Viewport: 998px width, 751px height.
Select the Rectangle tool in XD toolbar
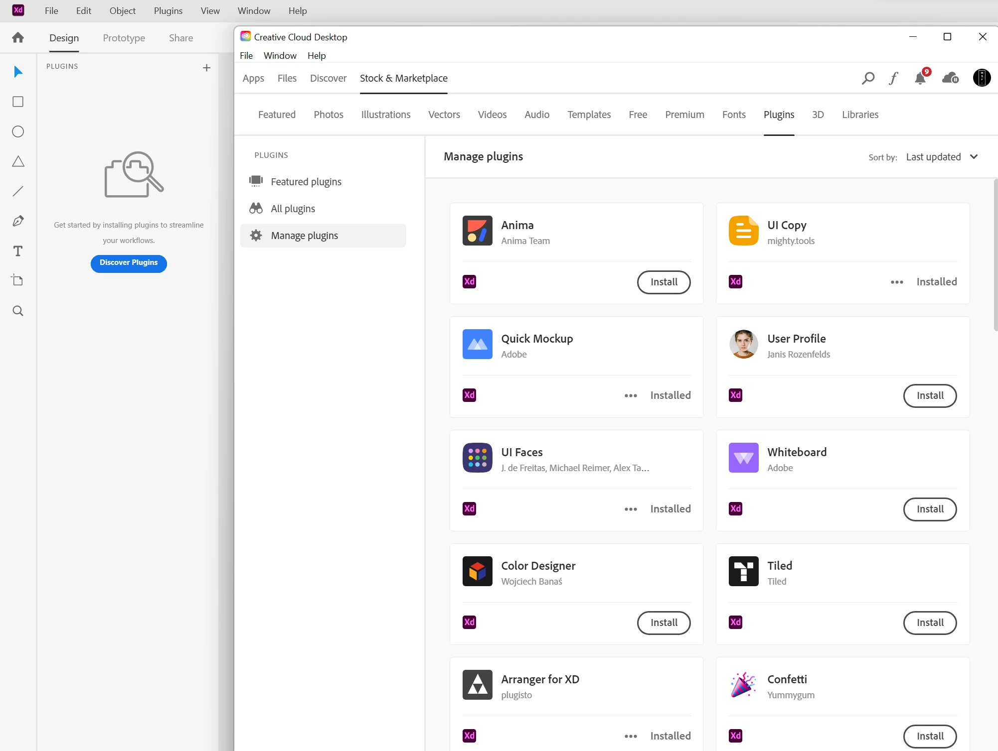pyautogui.click(x=18, y=102)
